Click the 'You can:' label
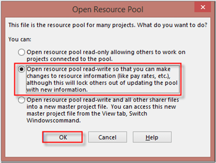216x163 pixels. (x=19, y=39)
